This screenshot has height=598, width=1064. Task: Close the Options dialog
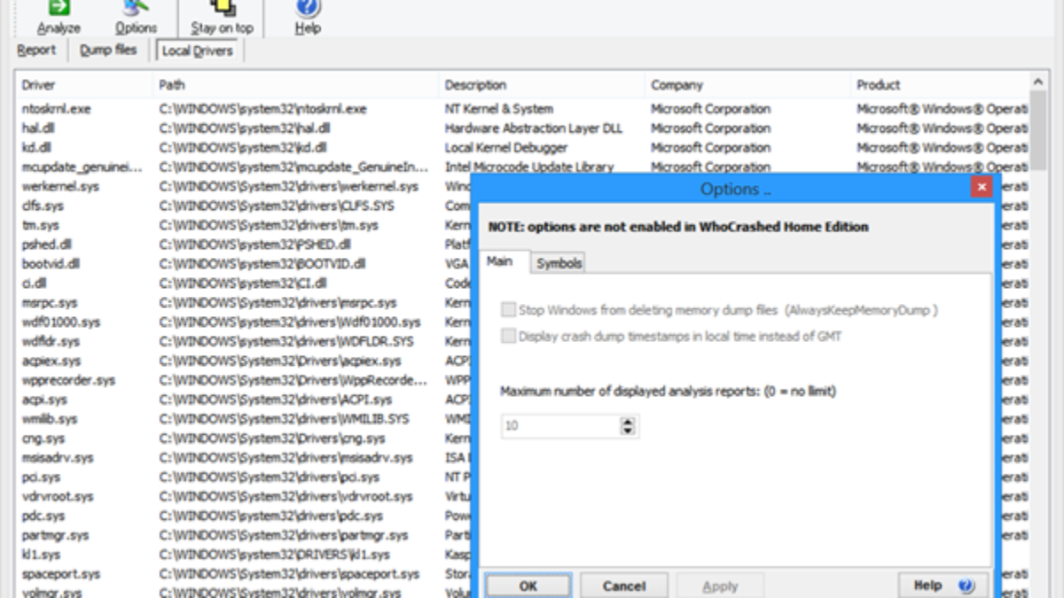[x=980, y=187]
